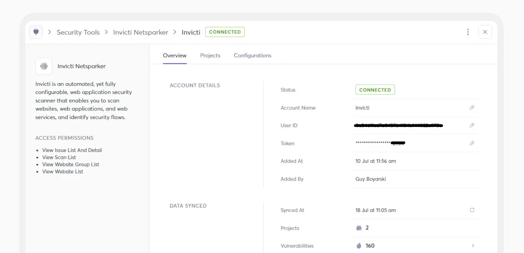The image size is (524, 253).
Task: Click the Added By field label
Action: pyautogui.click(x=292, y=179)
